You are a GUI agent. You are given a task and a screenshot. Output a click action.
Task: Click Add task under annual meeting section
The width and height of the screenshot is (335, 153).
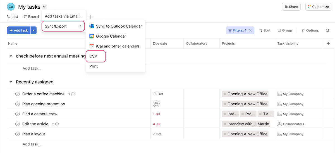32,68
